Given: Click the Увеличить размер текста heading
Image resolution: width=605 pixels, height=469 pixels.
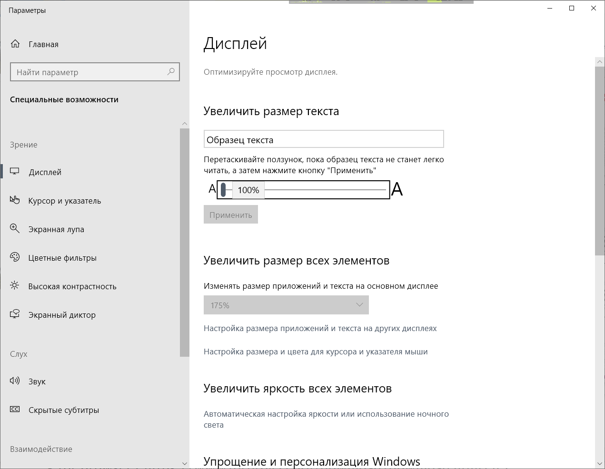Looking at the screenshot, I should [271, 111].
